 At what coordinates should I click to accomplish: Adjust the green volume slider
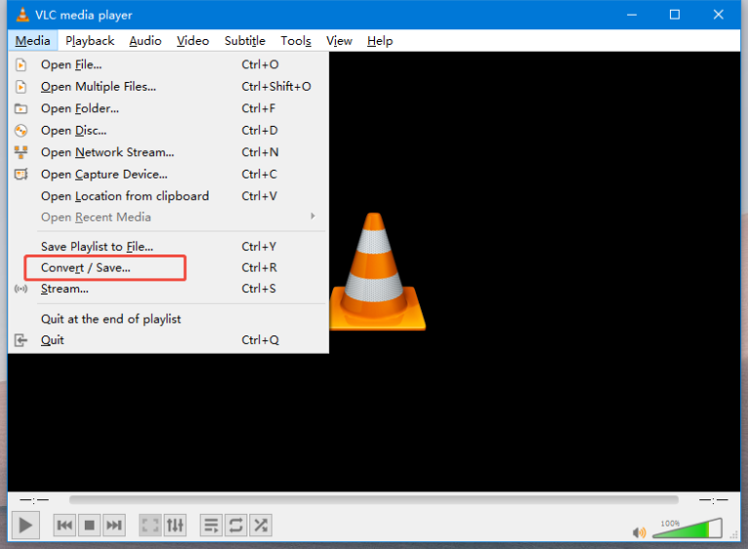[687, 528]
